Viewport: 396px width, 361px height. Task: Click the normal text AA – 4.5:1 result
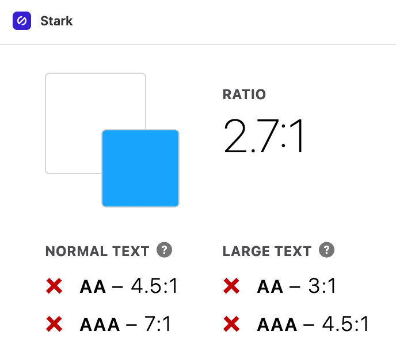tap(129, 286)
